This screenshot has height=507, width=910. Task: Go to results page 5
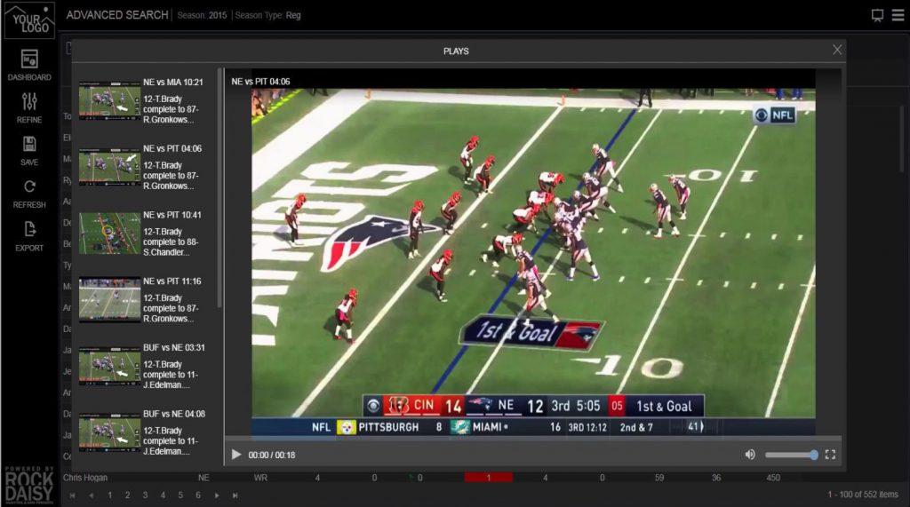point(180,495)
